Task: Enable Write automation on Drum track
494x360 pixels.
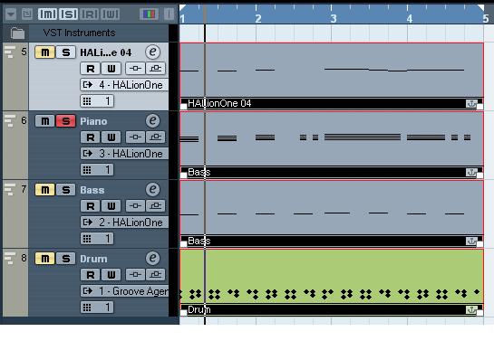Action: point(111,275)
